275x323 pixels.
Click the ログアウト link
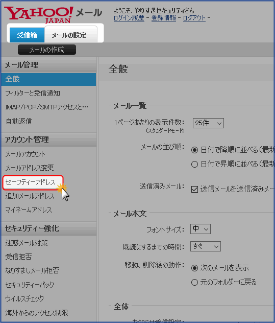194,18
